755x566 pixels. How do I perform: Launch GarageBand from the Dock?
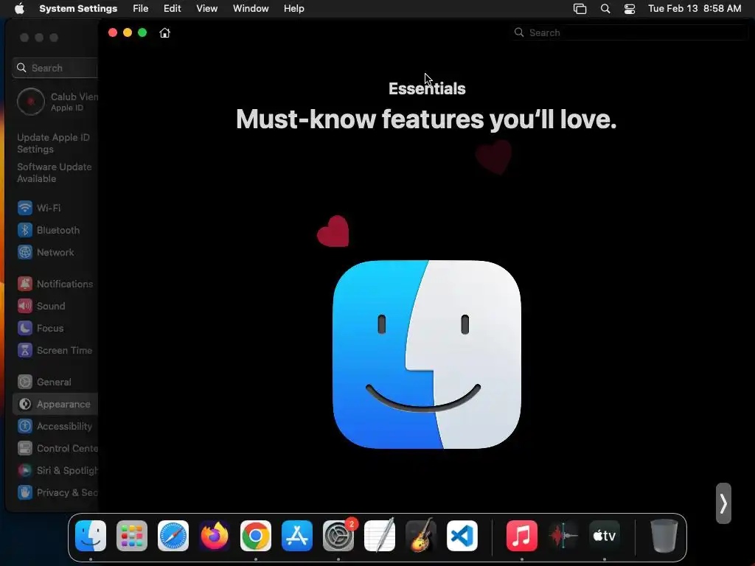click(x=421, y=536)
